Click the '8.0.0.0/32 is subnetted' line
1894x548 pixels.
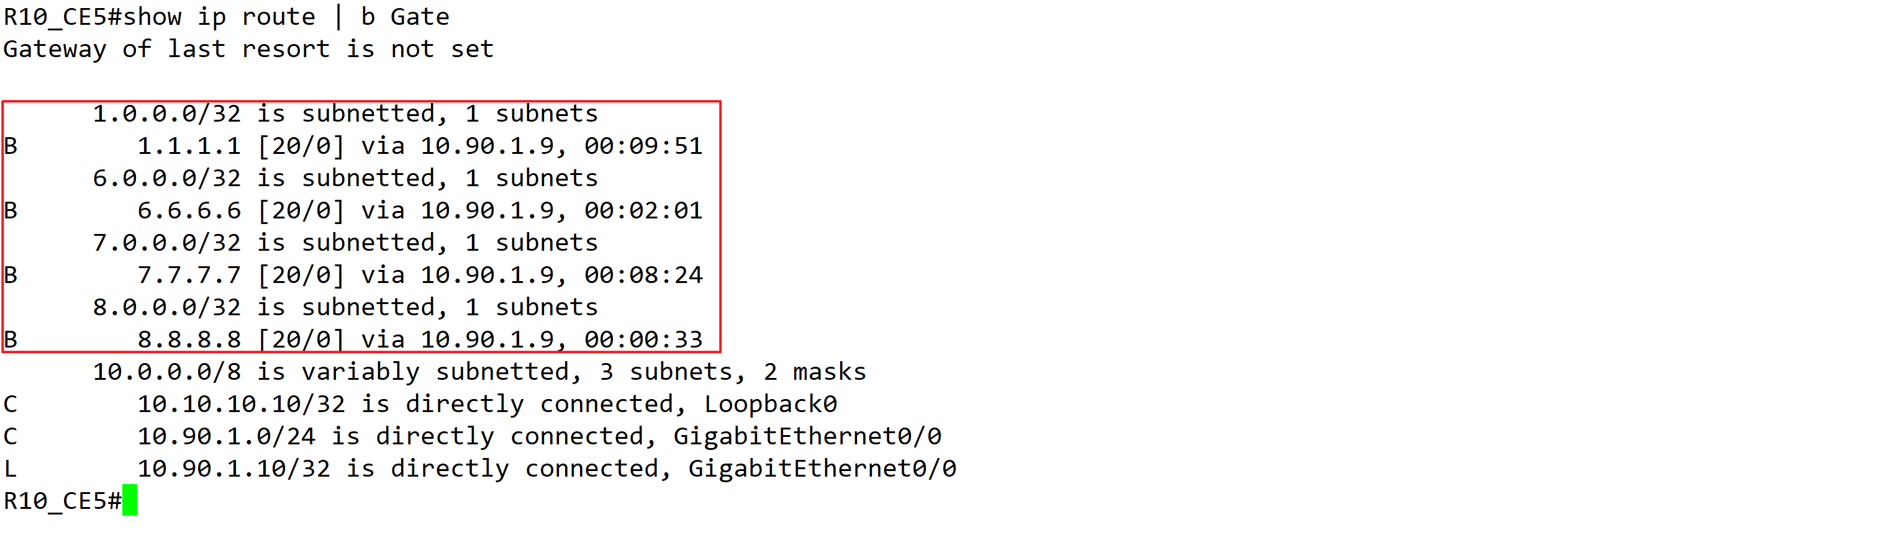click(x=345, y=307)
